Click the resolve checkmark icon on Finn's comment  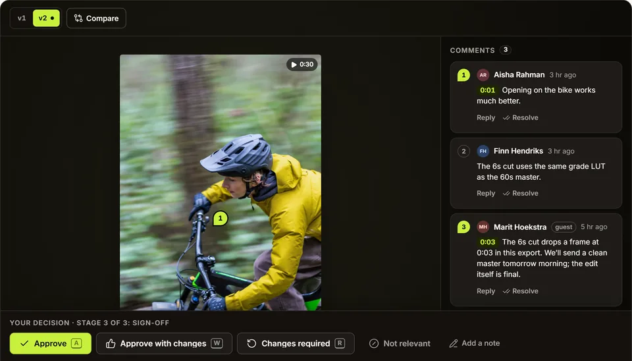tap(506, 194)
